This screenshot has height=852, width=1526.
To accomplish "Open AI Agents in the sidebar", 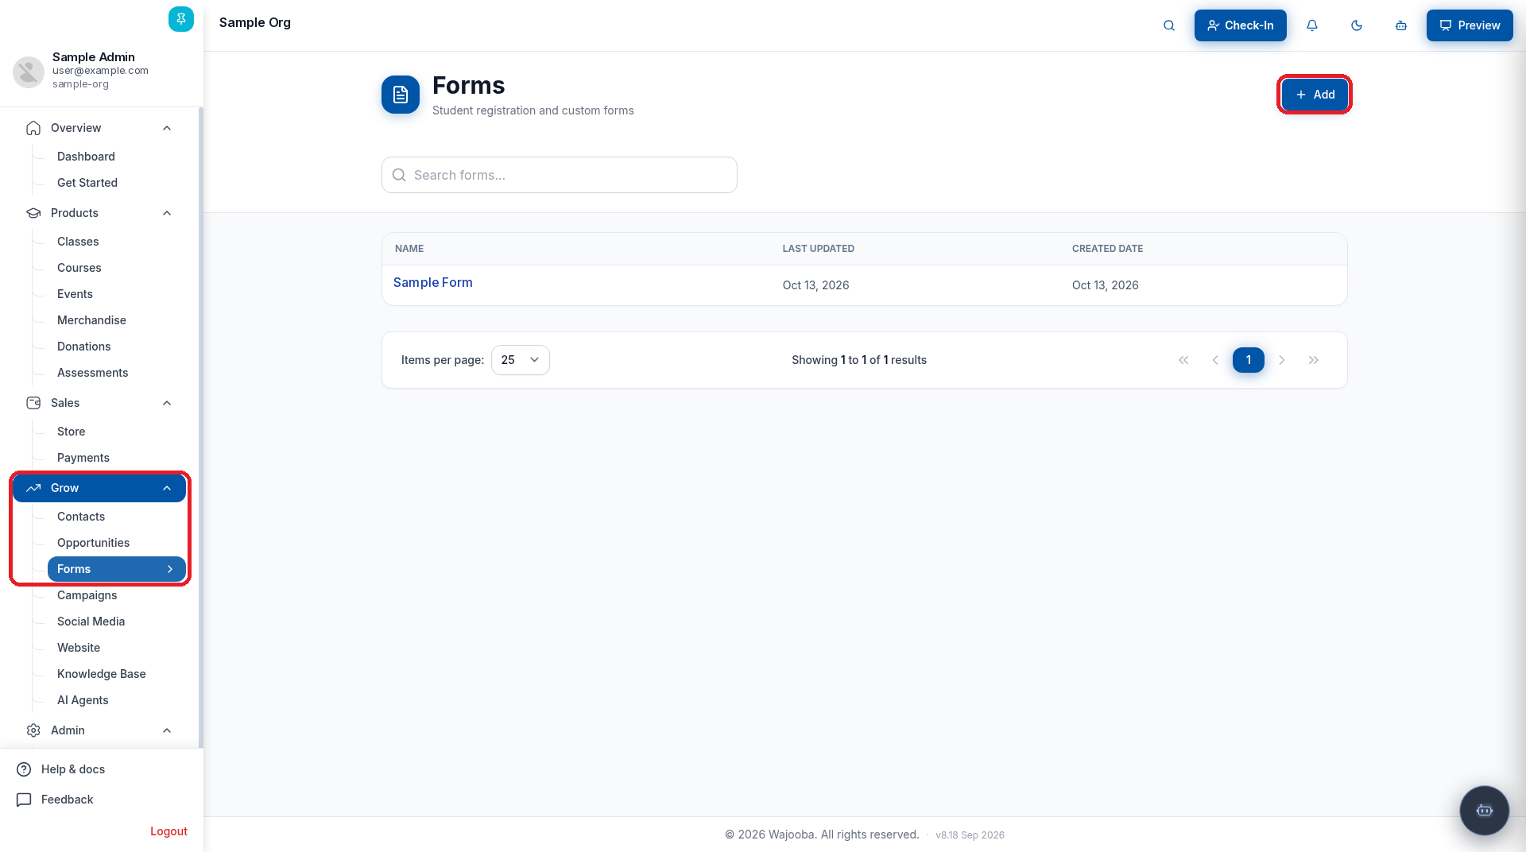I will [83, 700].
